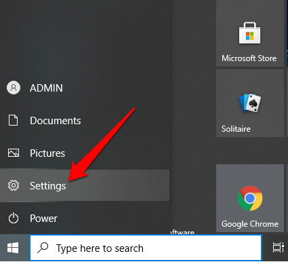Image resolution: width=288 pixels, height=262 pixels.
Task: Click the Solitaire playing cards icon
Action: [250, 103]
